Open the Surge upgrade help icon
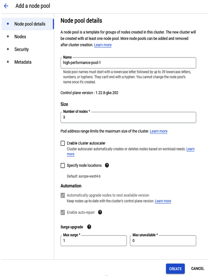Viewport: 210px width, 276px height. tap(89, 227)
